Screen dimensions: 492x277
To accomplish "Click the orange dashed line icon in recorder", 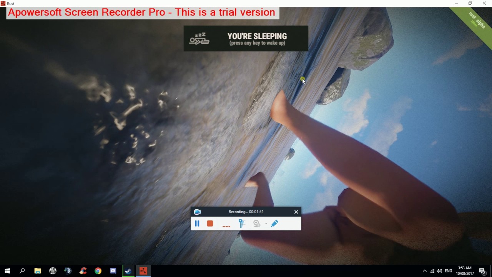I will pyautogui.click(x=226, y=226).
